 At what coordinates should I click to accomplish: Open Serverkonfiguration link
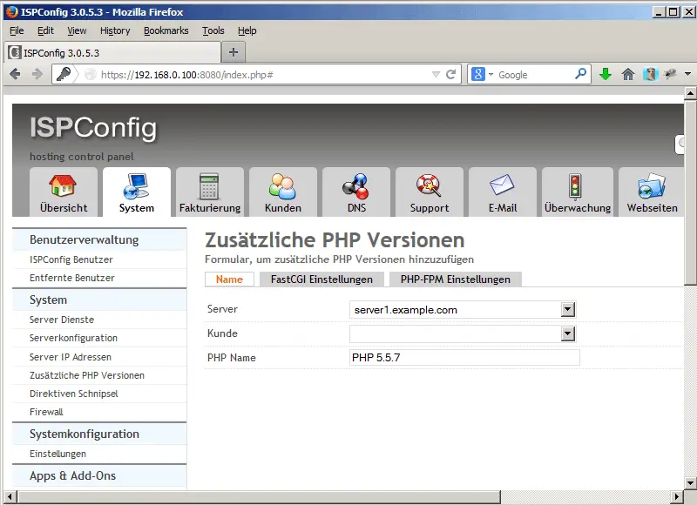pyautogui.click(x=73, y=338)
